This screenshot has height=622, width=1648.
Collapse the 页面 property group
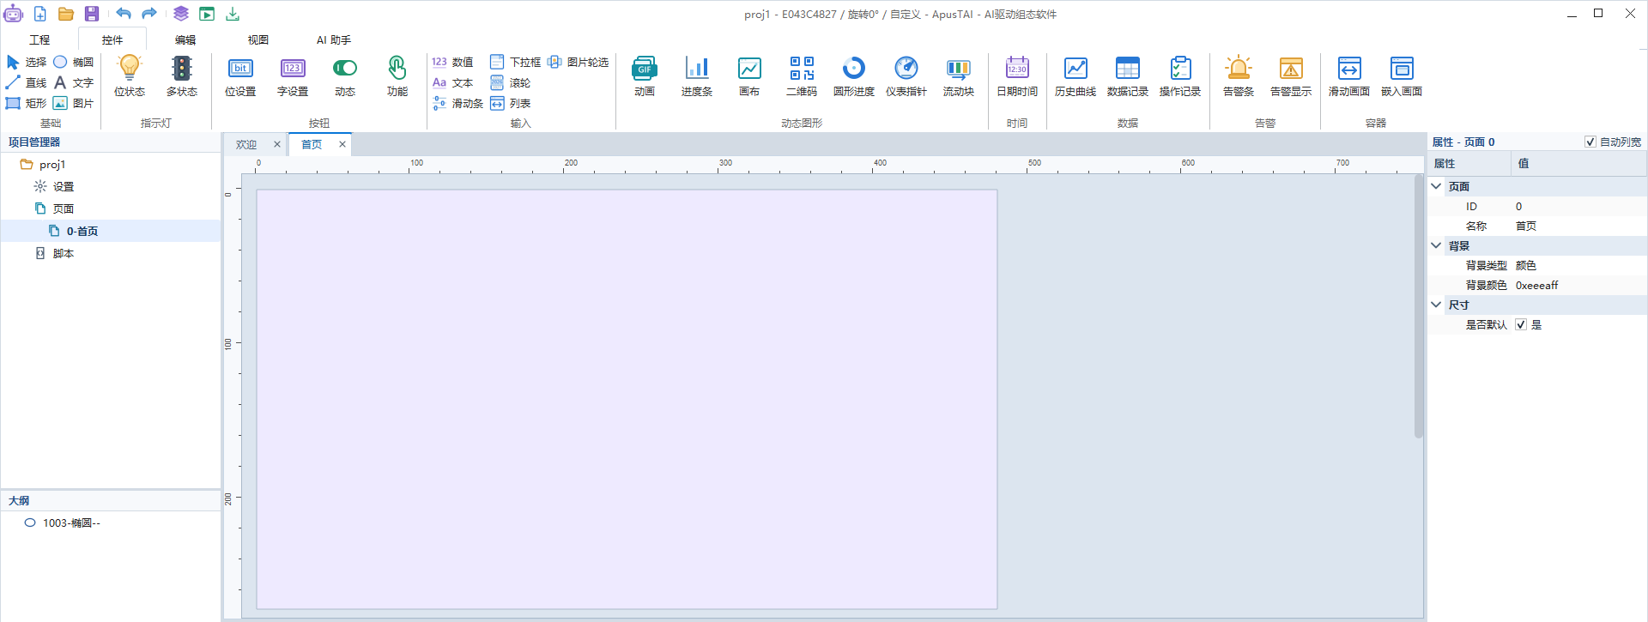point(1436,186)
